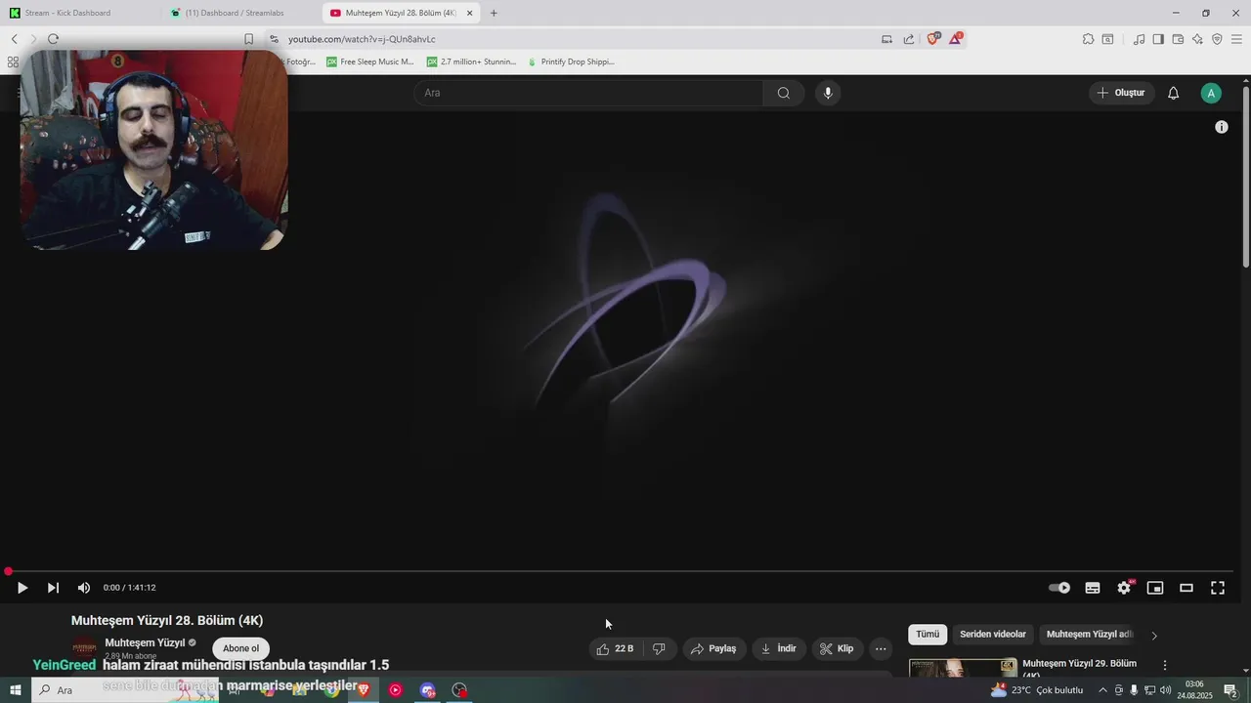
Task: Open account avatar menu
Action: click(1211, 93)
